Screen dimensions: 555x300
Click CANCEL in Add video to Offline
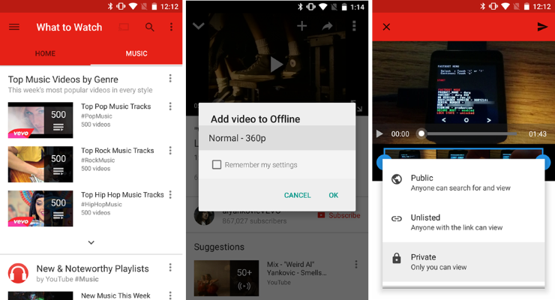click(297, 195)
